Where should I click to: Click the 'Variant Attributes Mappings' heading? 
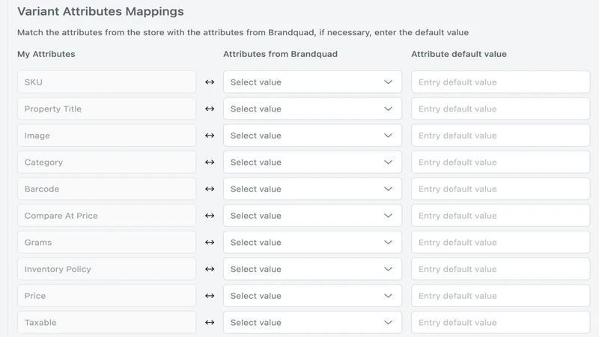click(x=100, y=11)
